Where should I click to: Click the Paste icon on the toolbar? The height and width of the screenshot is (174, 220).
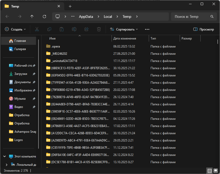pos(62,29)
